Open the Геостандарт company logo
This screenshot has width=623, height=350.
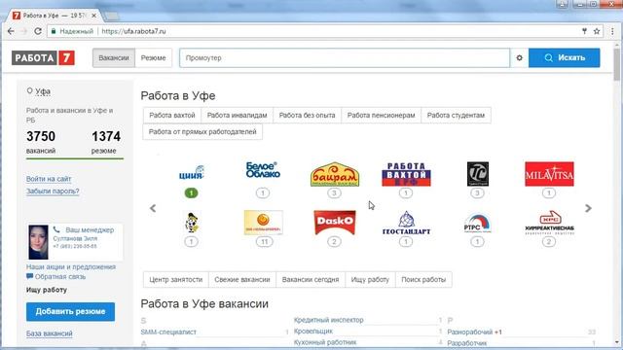pos(406,223)
